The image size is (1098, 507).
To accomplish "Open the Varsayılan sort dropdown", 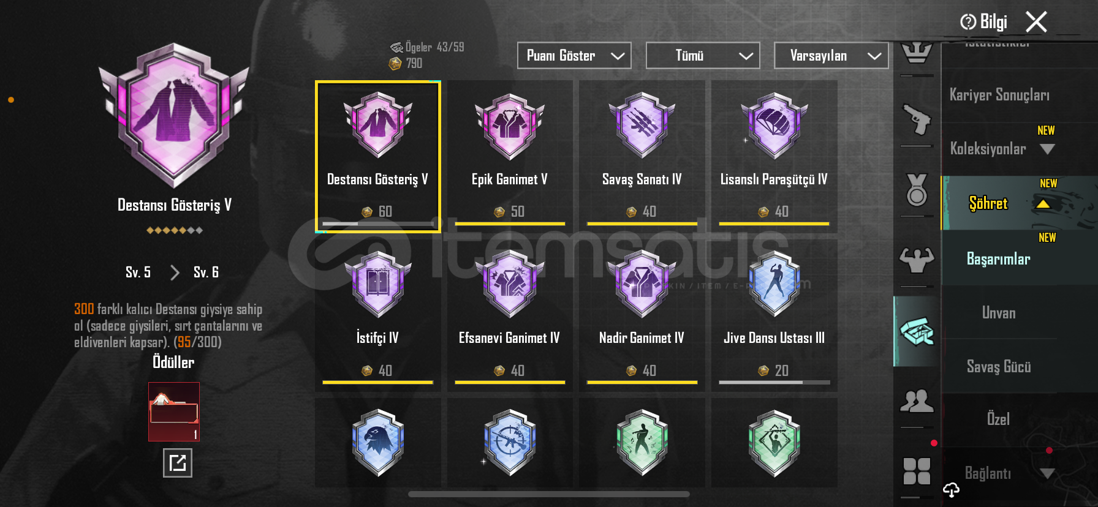I will pos(831,56).
